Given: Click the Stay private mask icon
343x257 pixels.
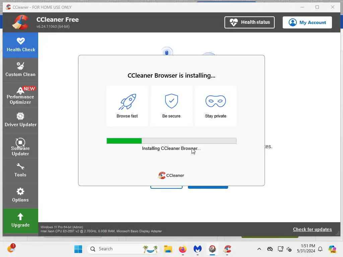Looking at the screenshot, I should [x=215, y=101].
